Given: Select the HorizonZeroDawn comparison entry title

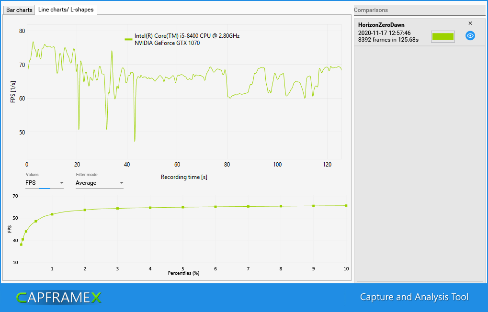Looking at the screenshot, I should (381, 25).
